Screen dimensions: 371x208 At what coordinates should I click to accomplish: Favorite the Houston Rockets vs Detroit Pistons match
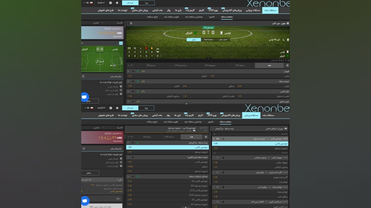coord(223,139)
